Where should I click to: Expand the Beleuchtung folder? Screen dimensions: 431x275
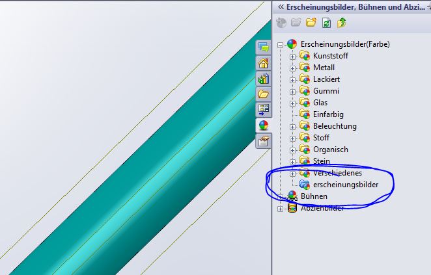[x=292, y=127]
